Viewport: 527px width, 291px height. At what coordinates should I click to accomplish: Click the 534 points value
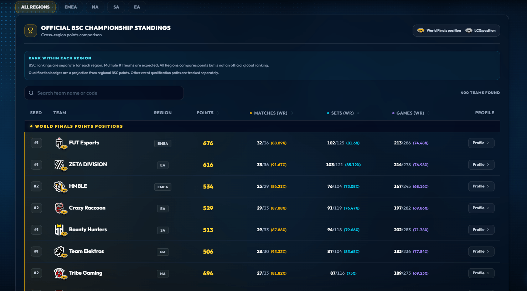(208, 186)
